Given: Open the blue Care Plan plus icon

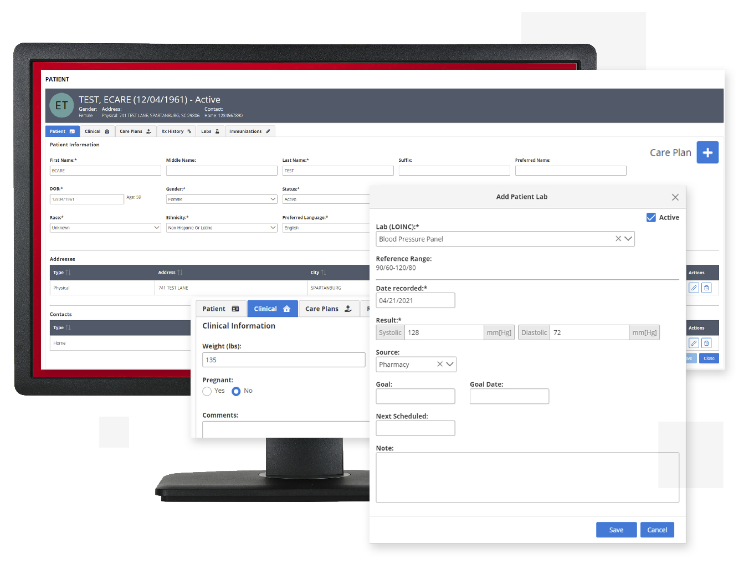Looking at the screenshot, I should [x=707, y=152].
